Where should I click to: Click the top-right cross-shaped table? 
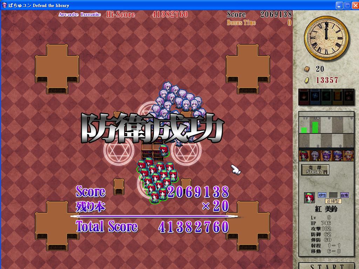click(248, 69)
